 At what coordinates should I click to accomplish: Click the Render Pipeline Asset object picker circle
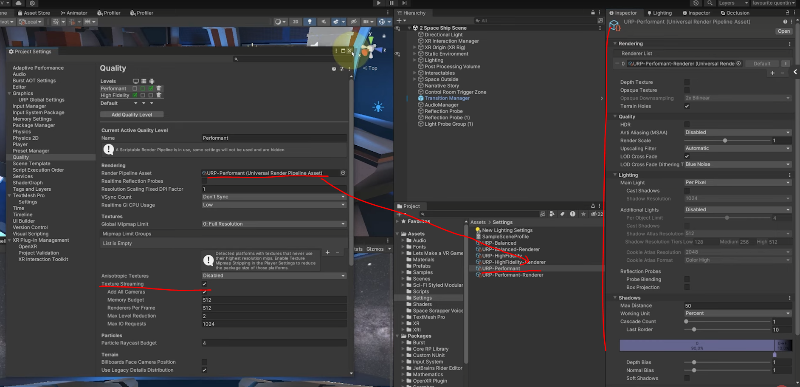343,173
